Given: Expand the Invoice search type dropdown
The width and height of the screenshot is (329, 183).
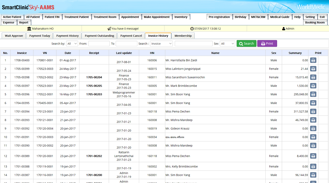Looking at the screenshot, I should tap(161, 44).
